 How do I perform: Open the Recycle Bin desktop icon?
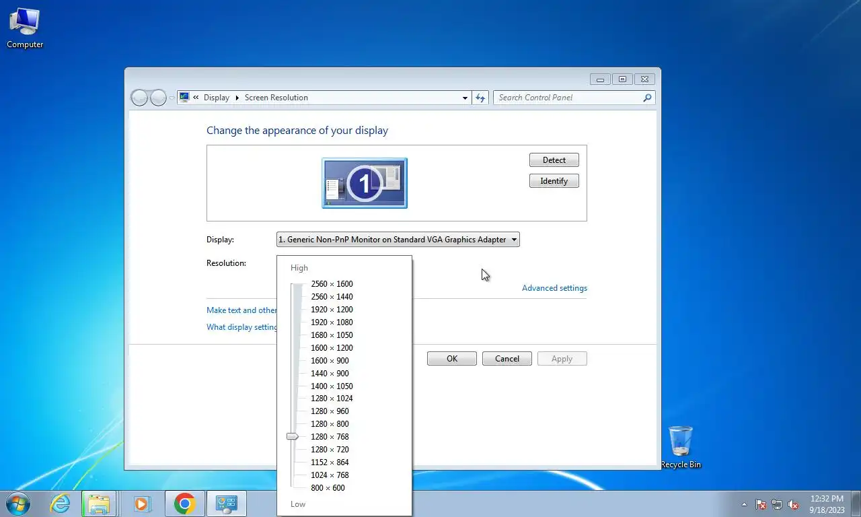click(681, 447)
